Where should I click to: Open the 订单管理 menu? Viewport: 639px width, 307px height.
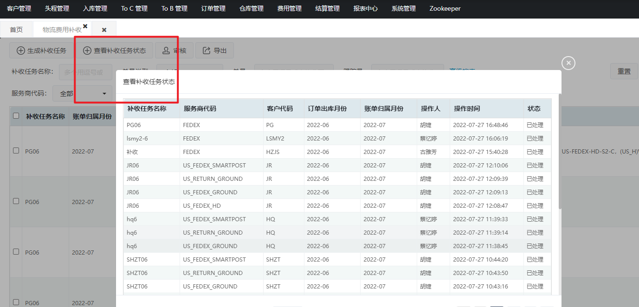(x=213, y=8)
